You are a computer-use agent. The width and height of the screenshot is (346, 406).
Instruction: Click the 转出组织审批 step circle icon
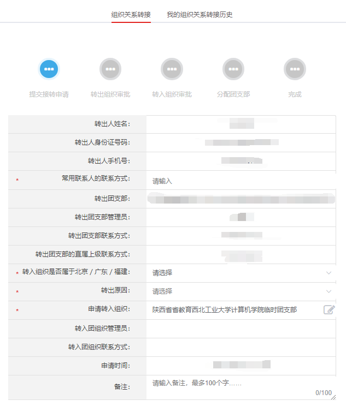pos(110,69)
